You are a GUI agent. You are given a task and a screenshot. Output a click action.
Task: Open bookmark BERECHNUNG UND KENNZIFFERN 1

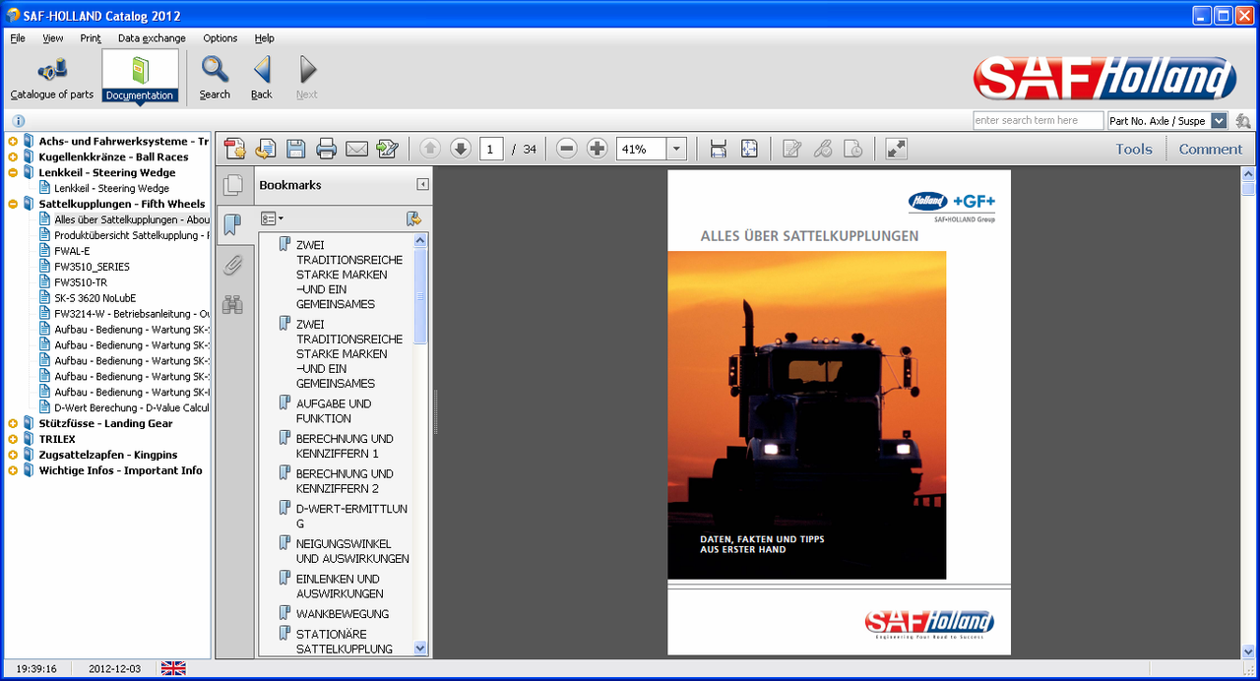pos(345,446)
